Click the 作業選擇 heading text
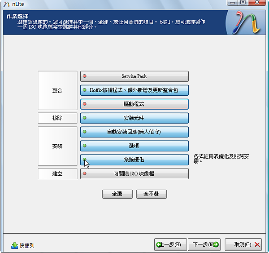269x253 pixels. tap(17, 16)
